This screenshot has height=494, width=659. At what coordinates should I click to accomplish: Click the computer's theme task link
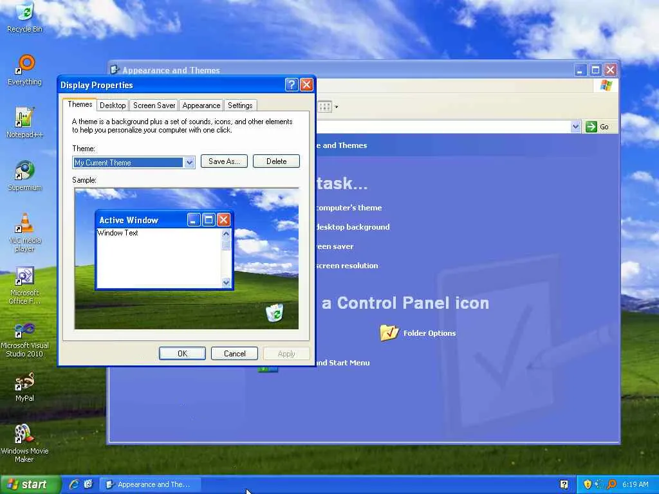[x=349, y=208]
